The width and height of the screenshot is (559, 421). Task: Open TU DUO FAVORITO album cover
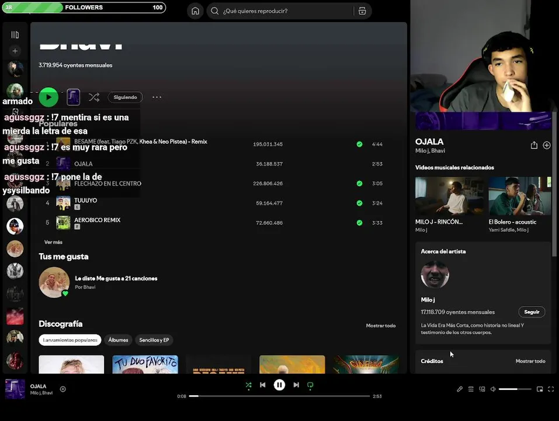click(x=145, y=364)
